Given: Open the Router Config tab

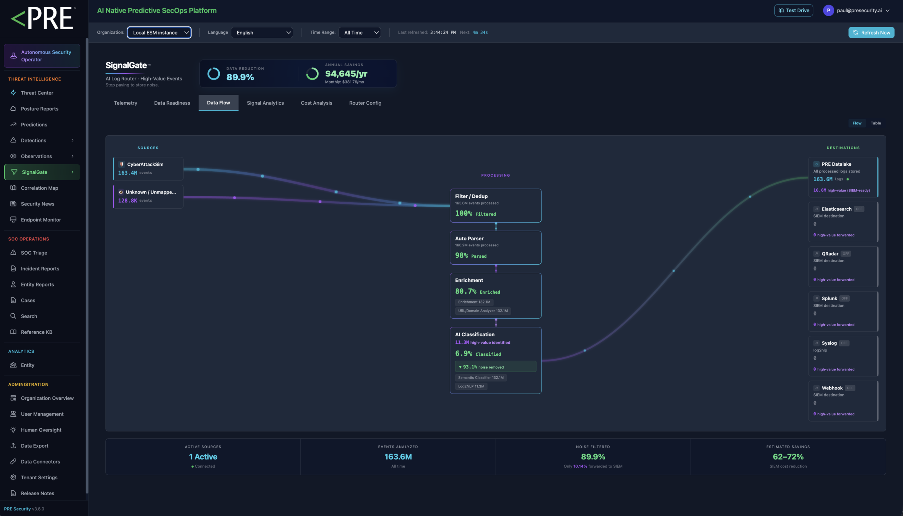Looking at the screenshot, I should (x=365, y=103).
